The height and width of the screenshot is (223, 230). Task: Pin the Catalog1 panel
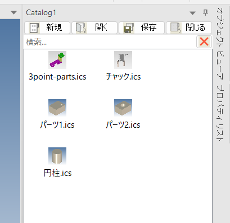(205, 12)
